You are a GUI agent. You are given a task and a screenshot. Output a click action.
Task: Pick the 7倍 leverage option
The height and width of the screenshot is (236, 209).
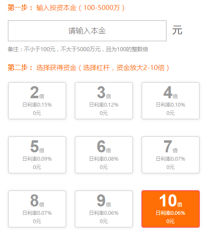(171, 155)
